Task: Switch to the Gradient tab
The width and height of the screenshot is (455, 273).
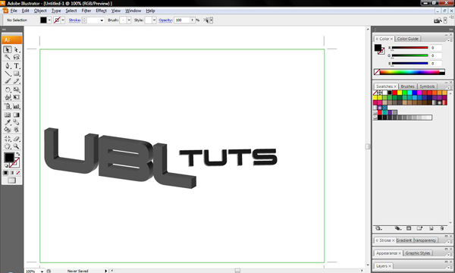Action: 404,240
